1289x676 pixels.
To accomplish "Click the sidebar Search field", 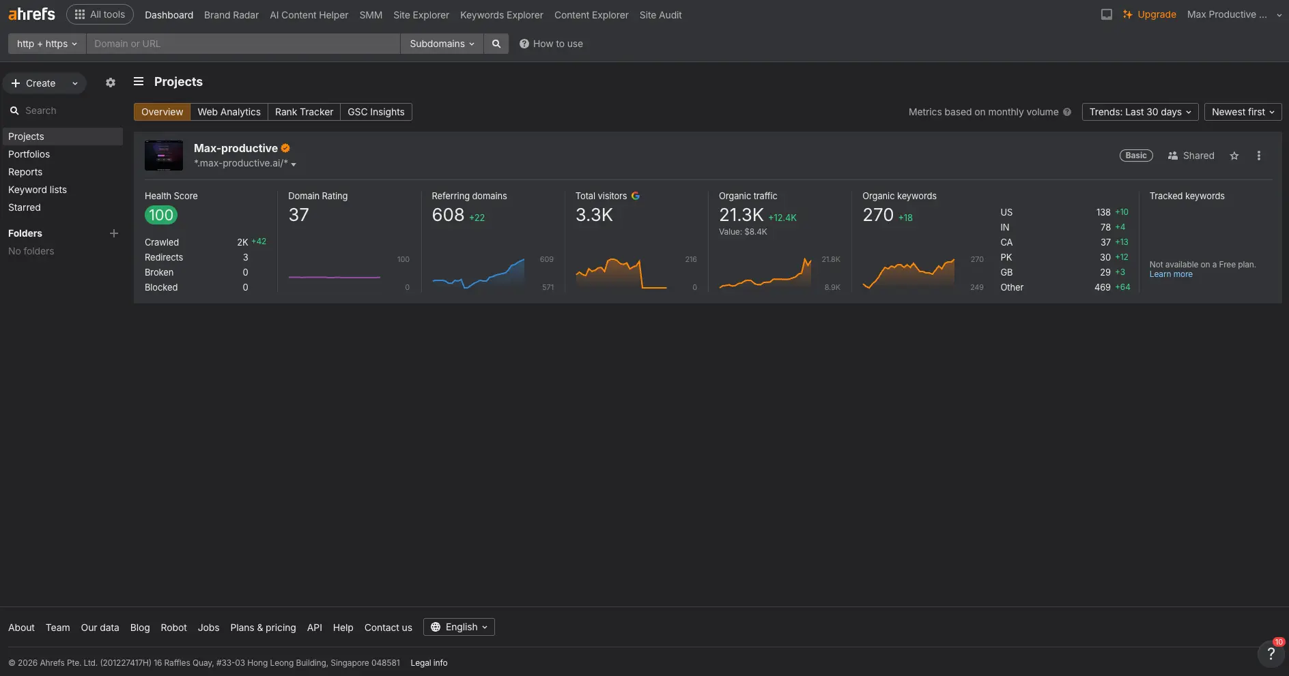I will tap(63, 111).
